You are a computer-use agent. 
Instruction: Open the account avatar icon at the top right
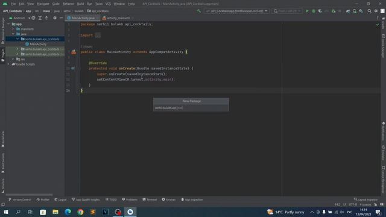[382, 11]
